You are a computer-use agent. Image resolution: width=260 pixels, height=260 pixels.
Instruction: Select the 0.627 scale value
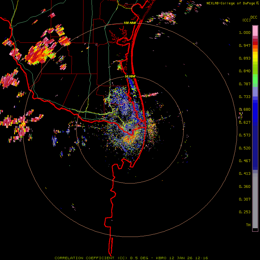(x=245, y=122)
